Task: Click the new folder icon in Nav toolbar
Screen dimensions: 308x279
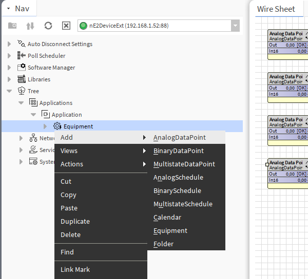Action: (12, 26)
